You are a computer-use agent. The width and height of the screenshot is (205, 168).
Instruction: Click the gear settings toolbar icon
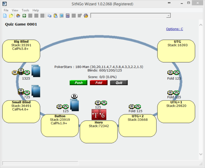click(x=86, y=16)
